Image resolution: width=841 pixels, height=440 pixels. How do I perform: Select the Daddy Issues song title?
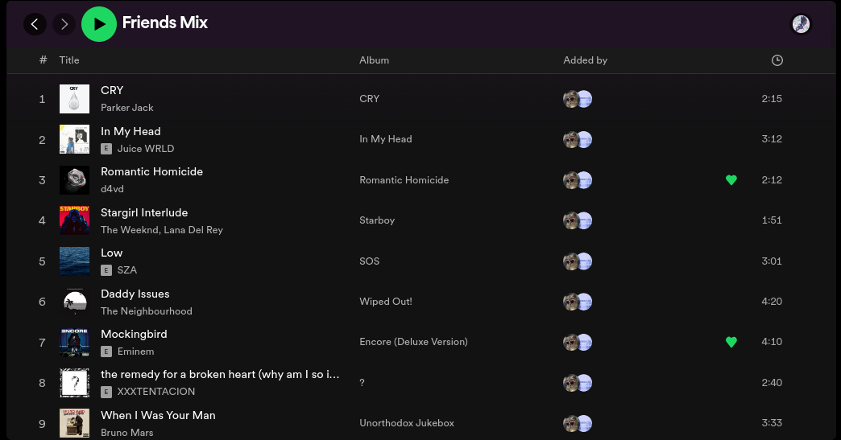click(x=135, y=294)
